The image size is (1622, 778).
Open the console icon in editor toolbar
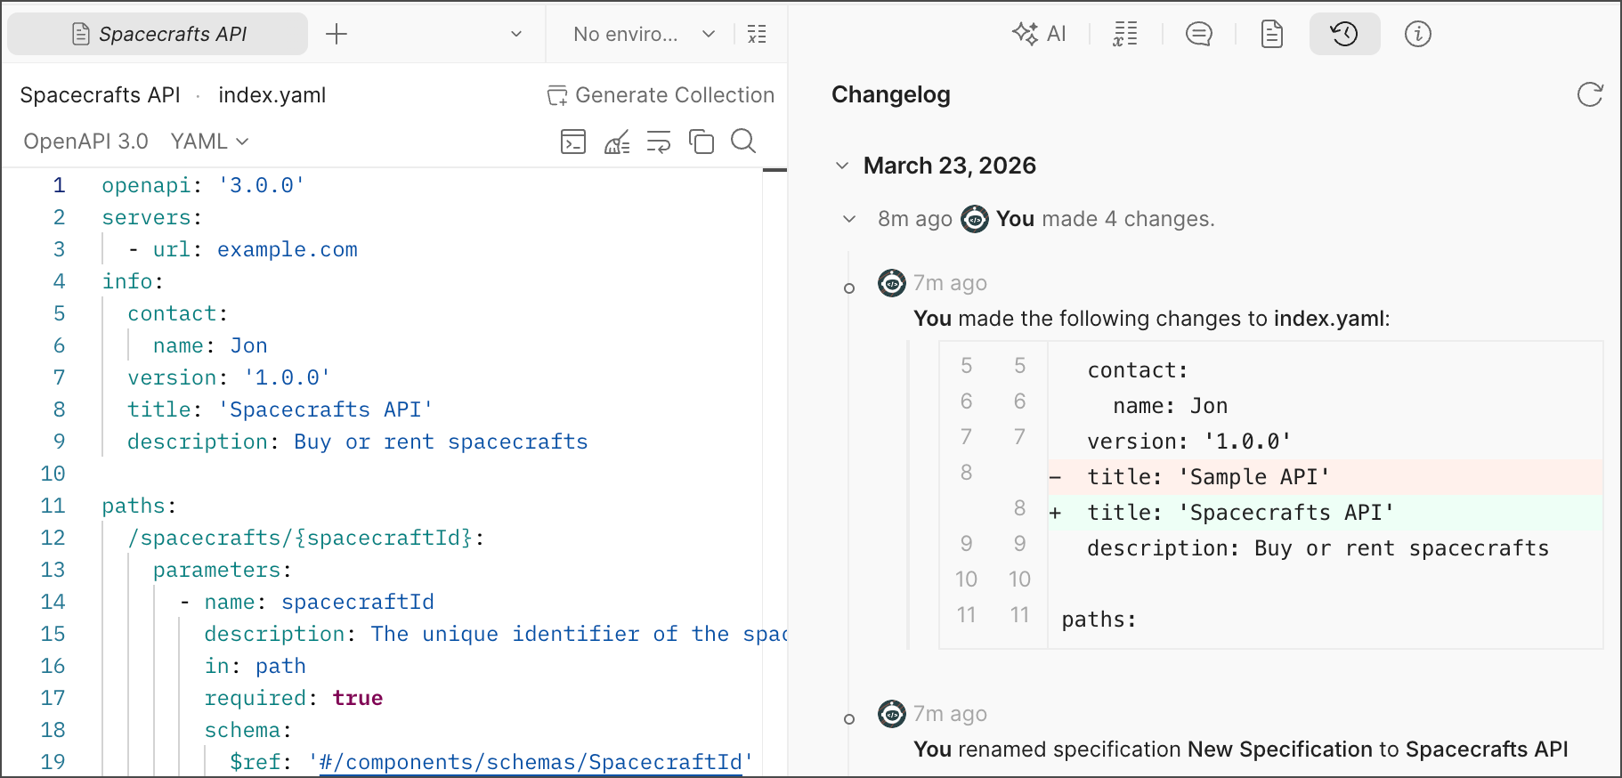click(573, 142)
